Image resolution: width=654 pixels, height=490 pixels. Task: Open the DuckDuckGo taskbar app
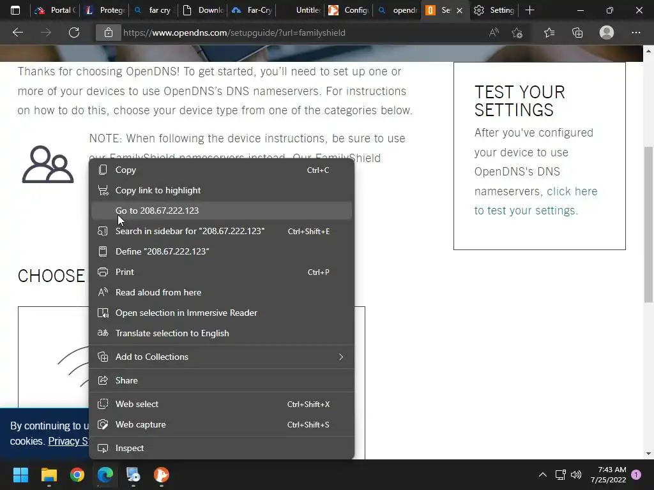pyautogui.click(x=162, y=475)
